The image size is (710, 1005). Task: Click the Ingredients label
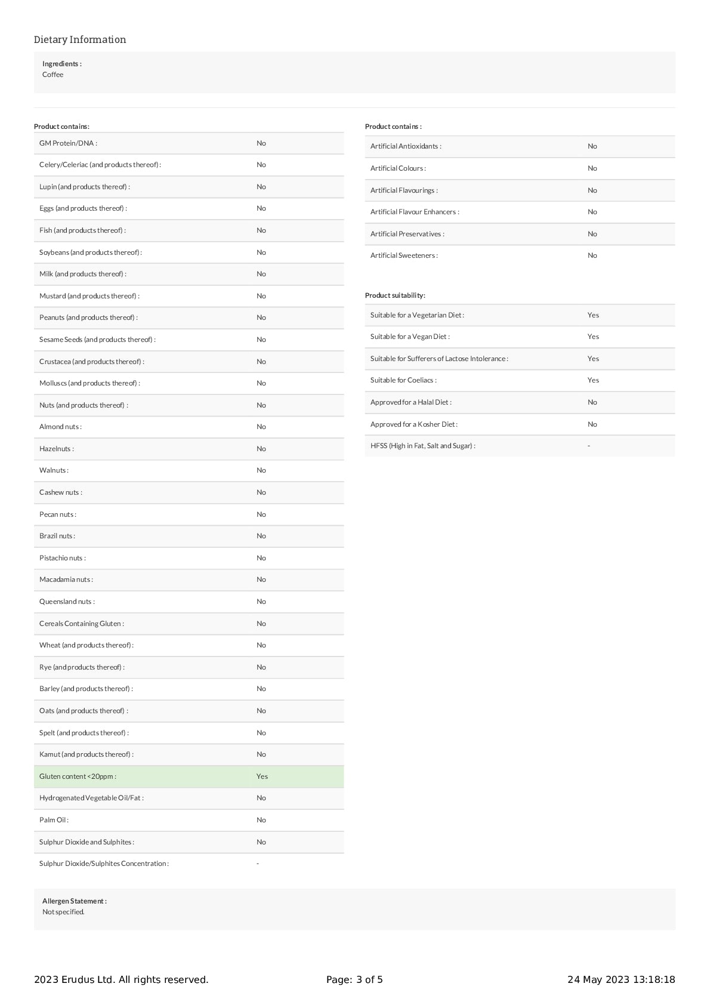pyautogui.click(x=62, y=64)
